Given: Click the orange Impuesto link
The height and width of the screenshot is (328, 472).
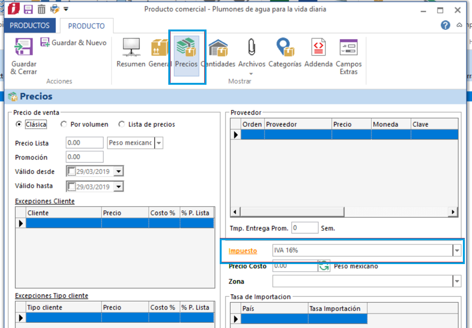Looking at the screenshot, I should (x=243, y=251).
